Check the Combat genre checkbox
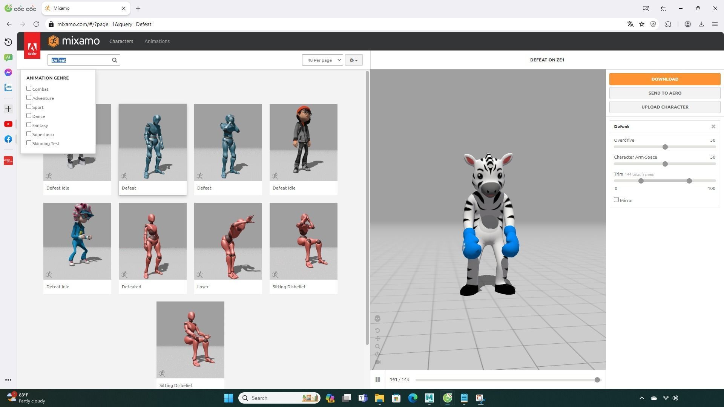 29,89
